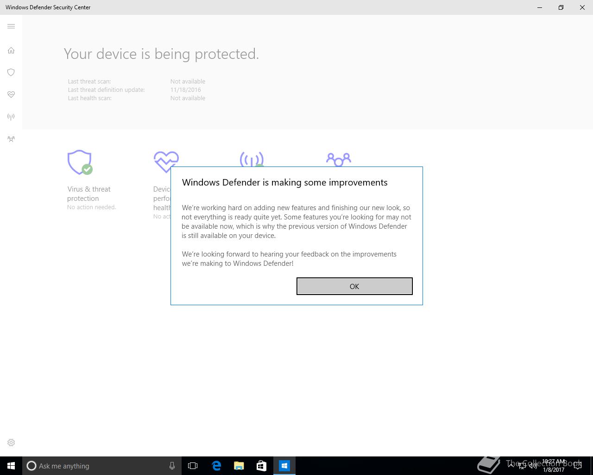Restore down the Security Center window
593x475 pixels.
click(561, 7)
